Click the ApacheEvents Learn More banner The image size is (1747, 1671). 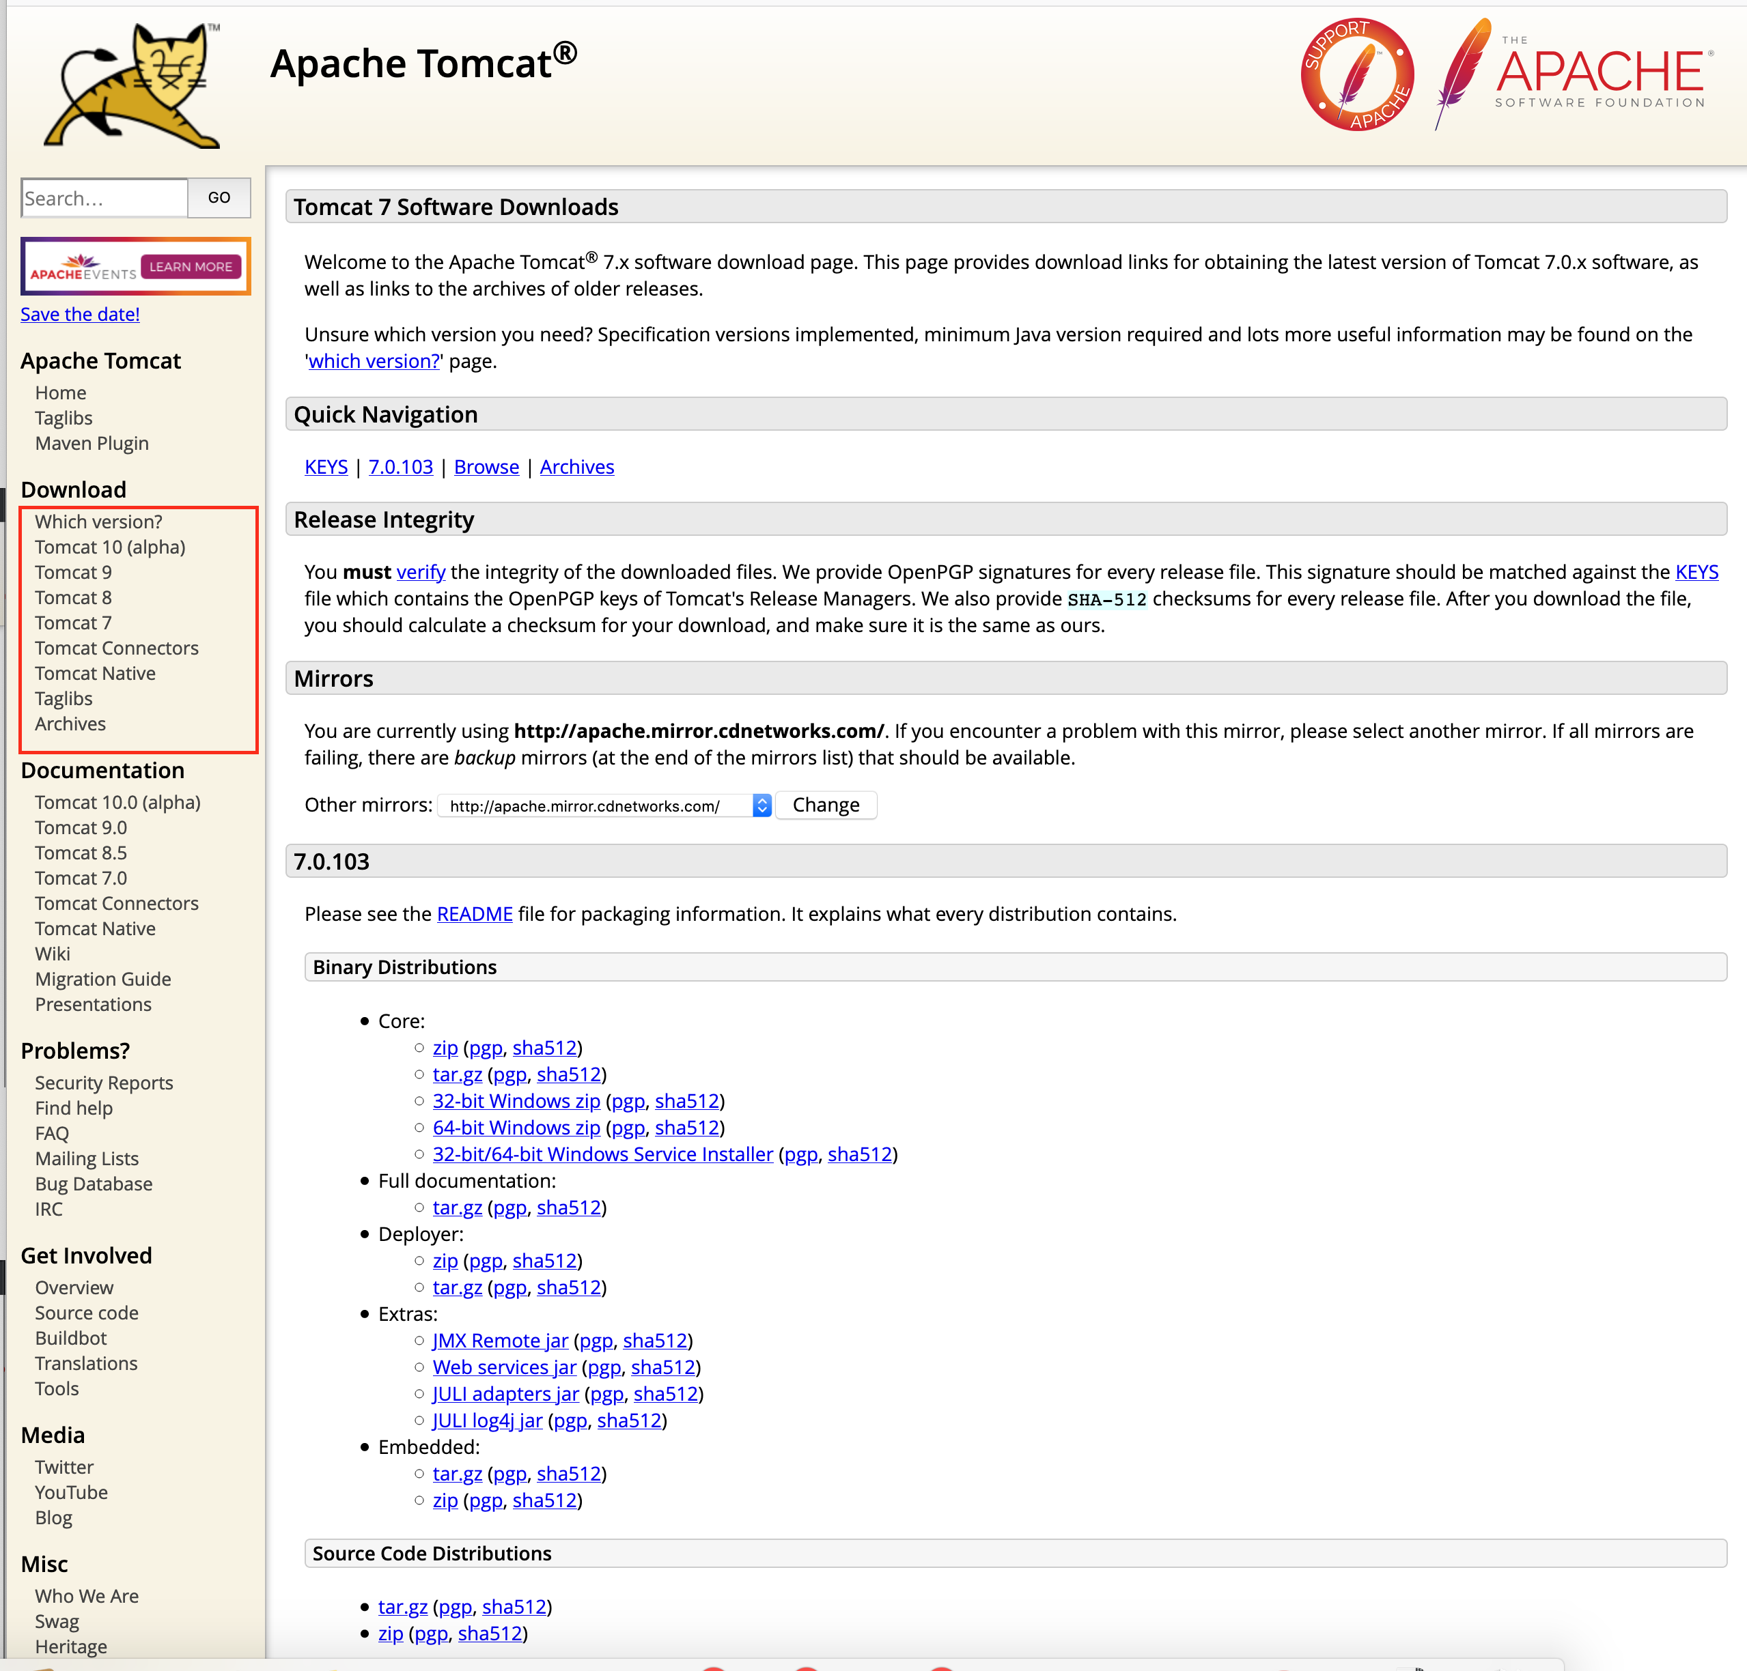(135, 266)
